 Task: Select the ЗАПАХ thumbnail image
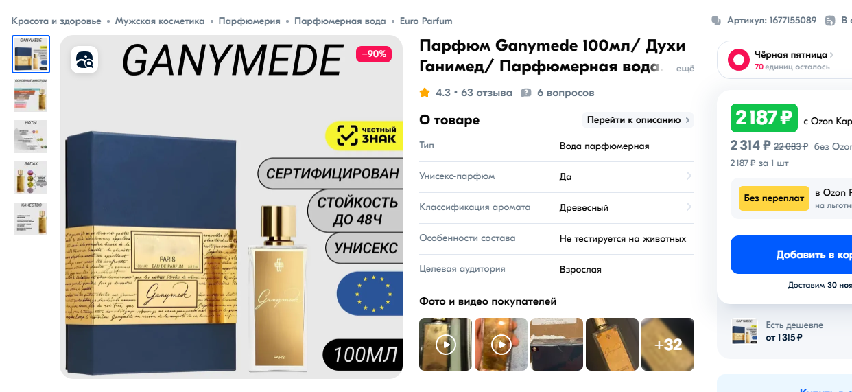tap(31, 178)
